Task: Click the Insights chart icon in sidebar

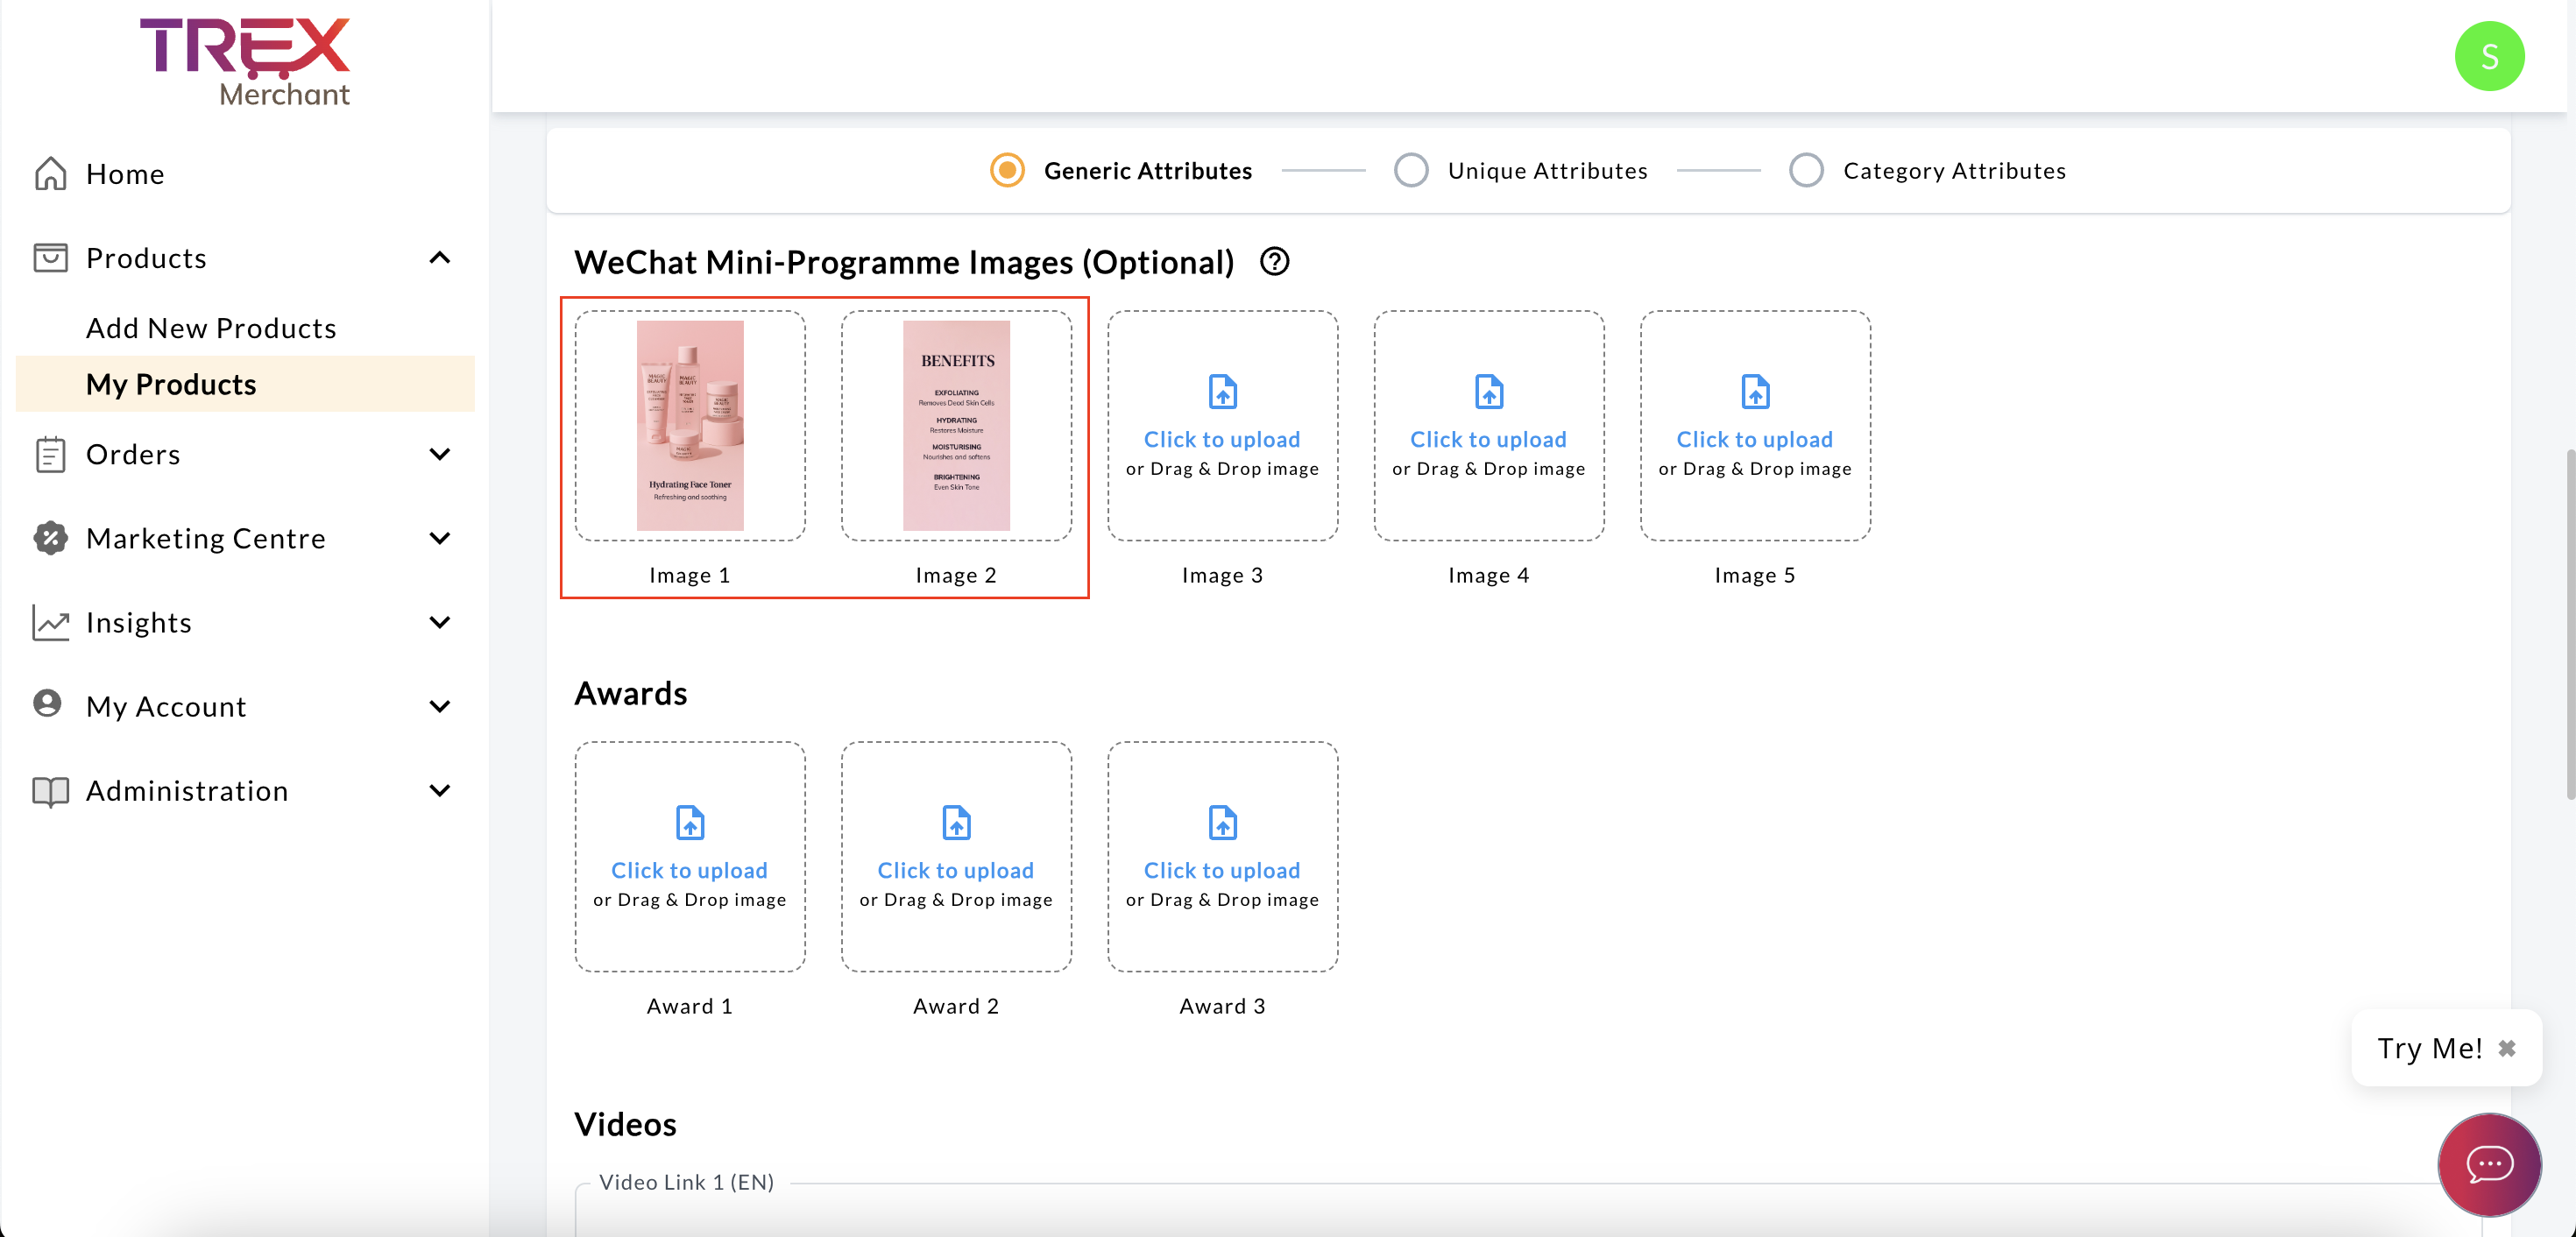Action: (x=50, y=622)
